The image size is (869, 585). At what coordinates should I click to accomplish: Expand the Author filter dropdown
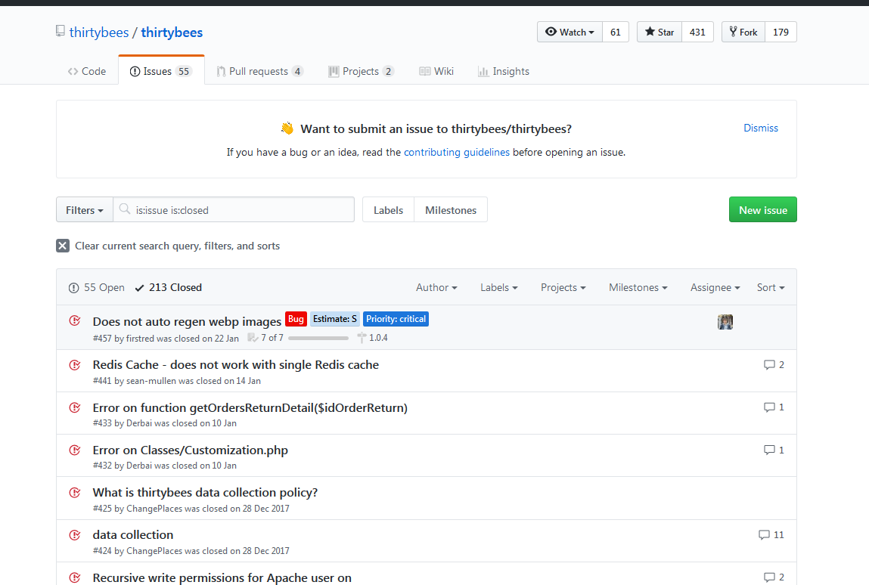click(436, 287)
